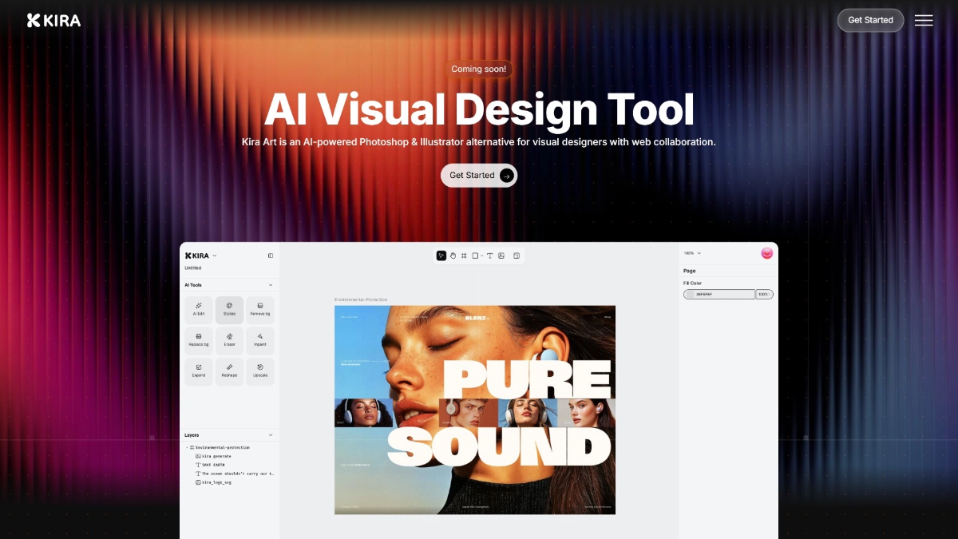Image resolution: width=958 pixels, height=539 pixels.
Task: Pick the Eraser AI tool
Action: [x=229, y=341]
